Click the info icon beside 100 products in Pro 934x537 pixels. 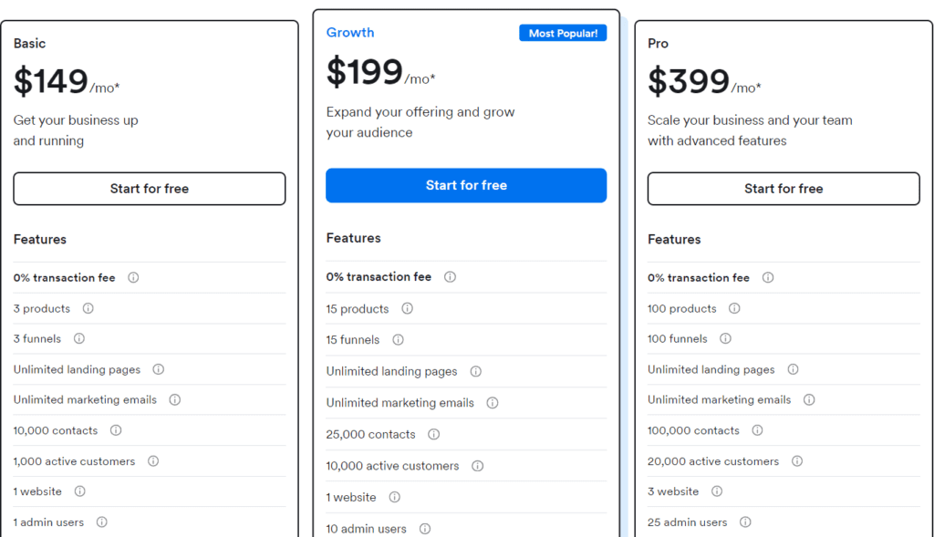click(734, 308)
